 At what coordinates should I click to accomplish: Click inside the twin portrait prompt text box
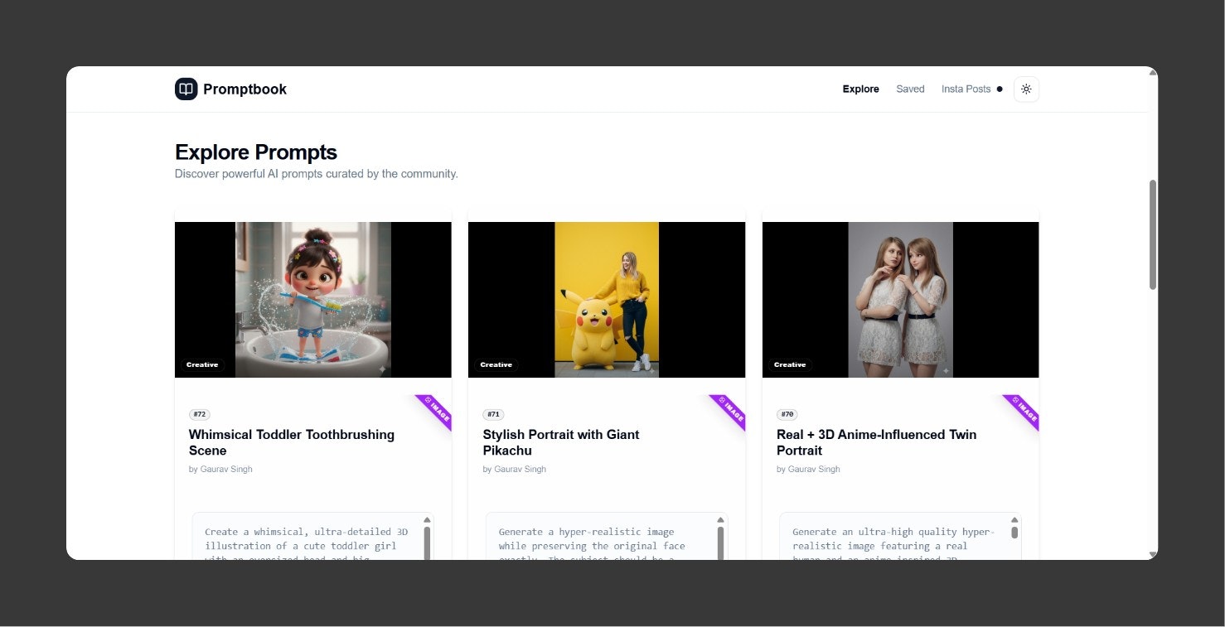(x=895, y=538)
